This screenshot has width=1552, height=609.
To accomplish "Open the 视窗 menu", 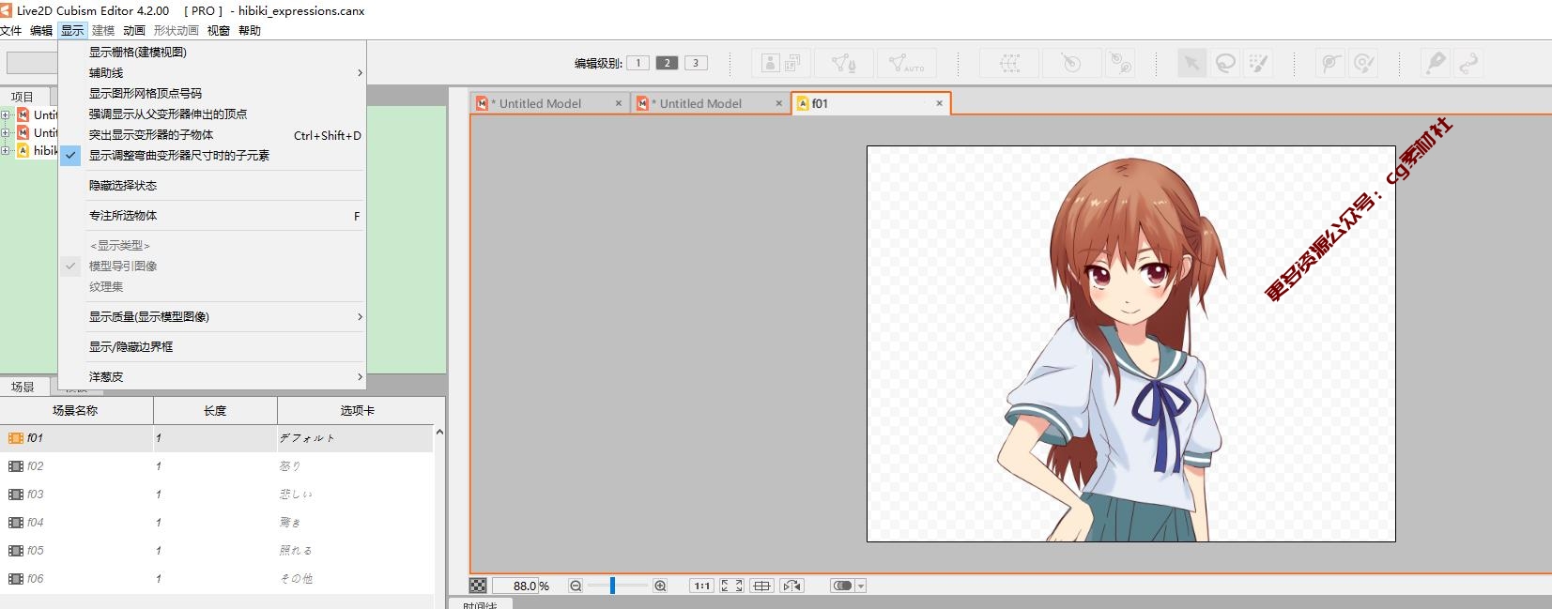I will [219, 31].
